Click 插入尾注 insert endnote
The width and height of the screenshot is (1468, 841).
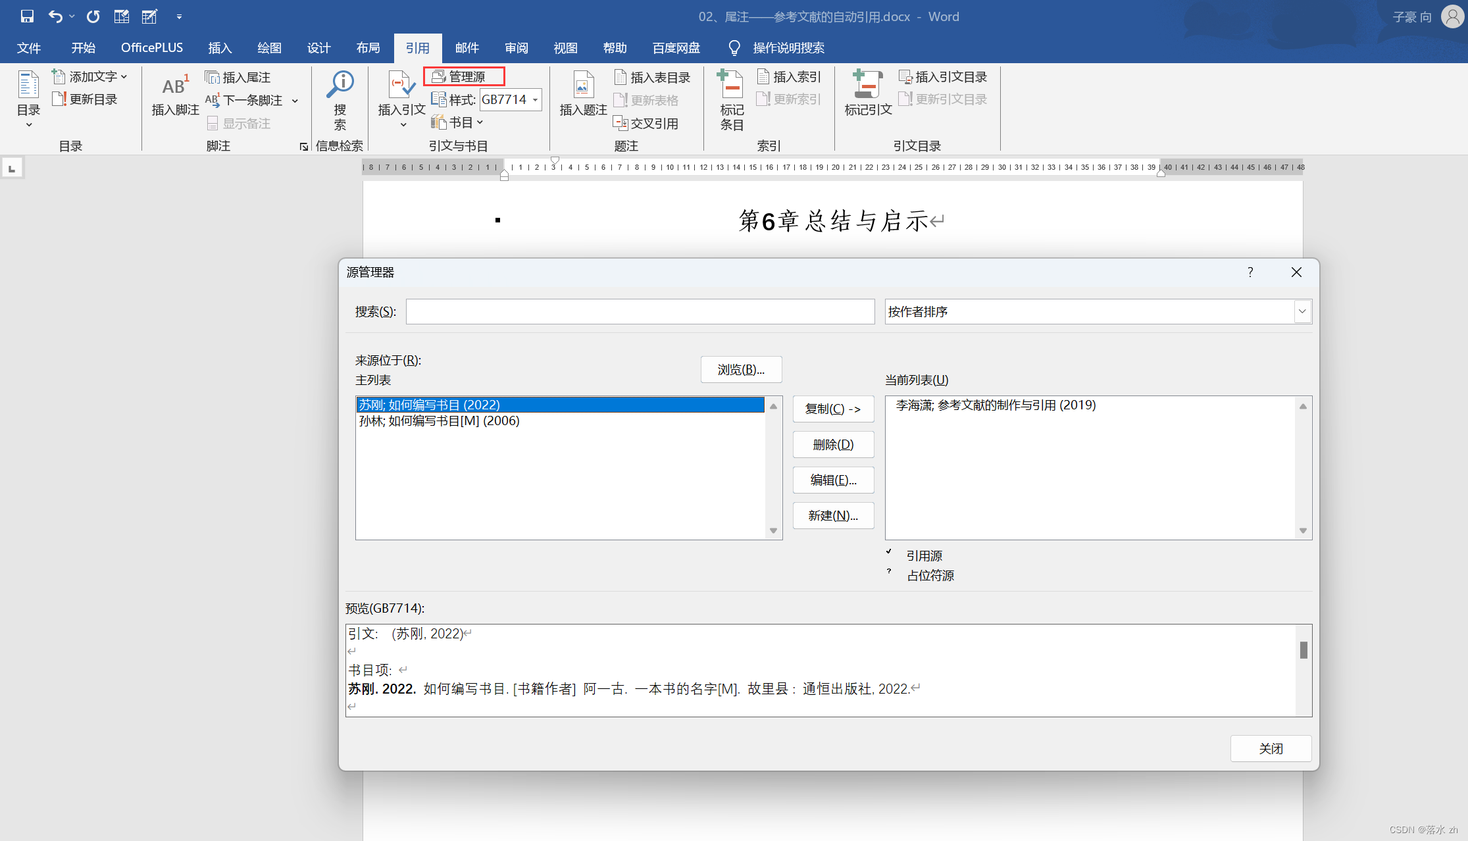click(238, 78)
